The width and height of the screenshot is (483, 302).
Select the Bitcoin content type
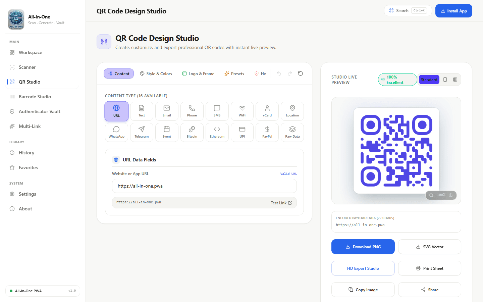[192, 132]
